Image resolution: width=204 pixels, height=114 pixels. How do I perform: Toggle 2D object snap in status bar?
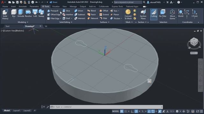[x=153, y=111]
